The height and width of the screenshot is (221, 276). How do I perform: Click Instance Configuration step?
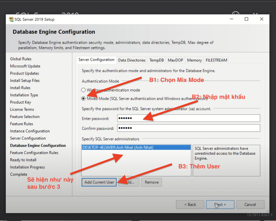point(30,131)
